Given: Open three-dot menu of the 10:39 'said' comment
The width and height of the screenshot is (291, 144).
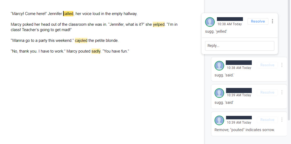Looking at the screenshot, I should click(x=282, y=92).
